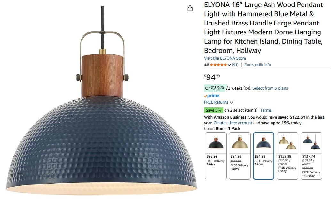
Task: Open the star rating dropdown chevron
Action: pyautogui.click(x=229, y=65)
